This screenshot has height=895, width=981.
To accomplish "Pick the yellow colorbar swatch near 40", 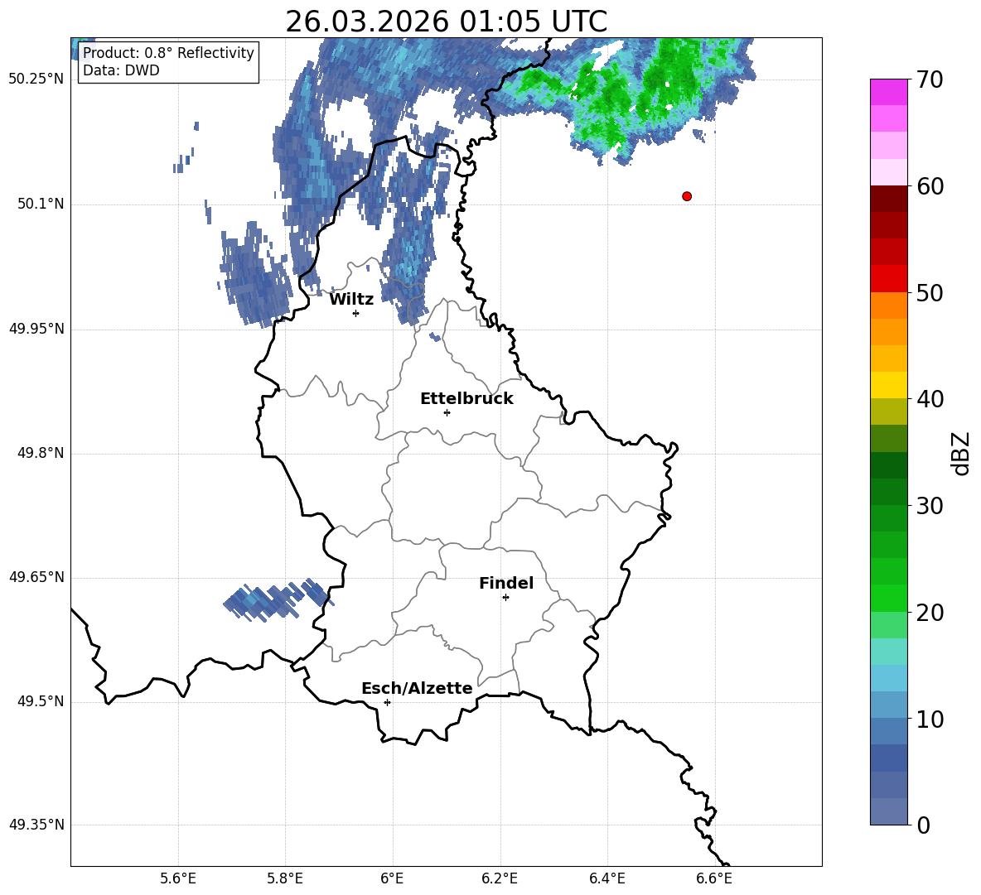I will click(x=888, y=385).
